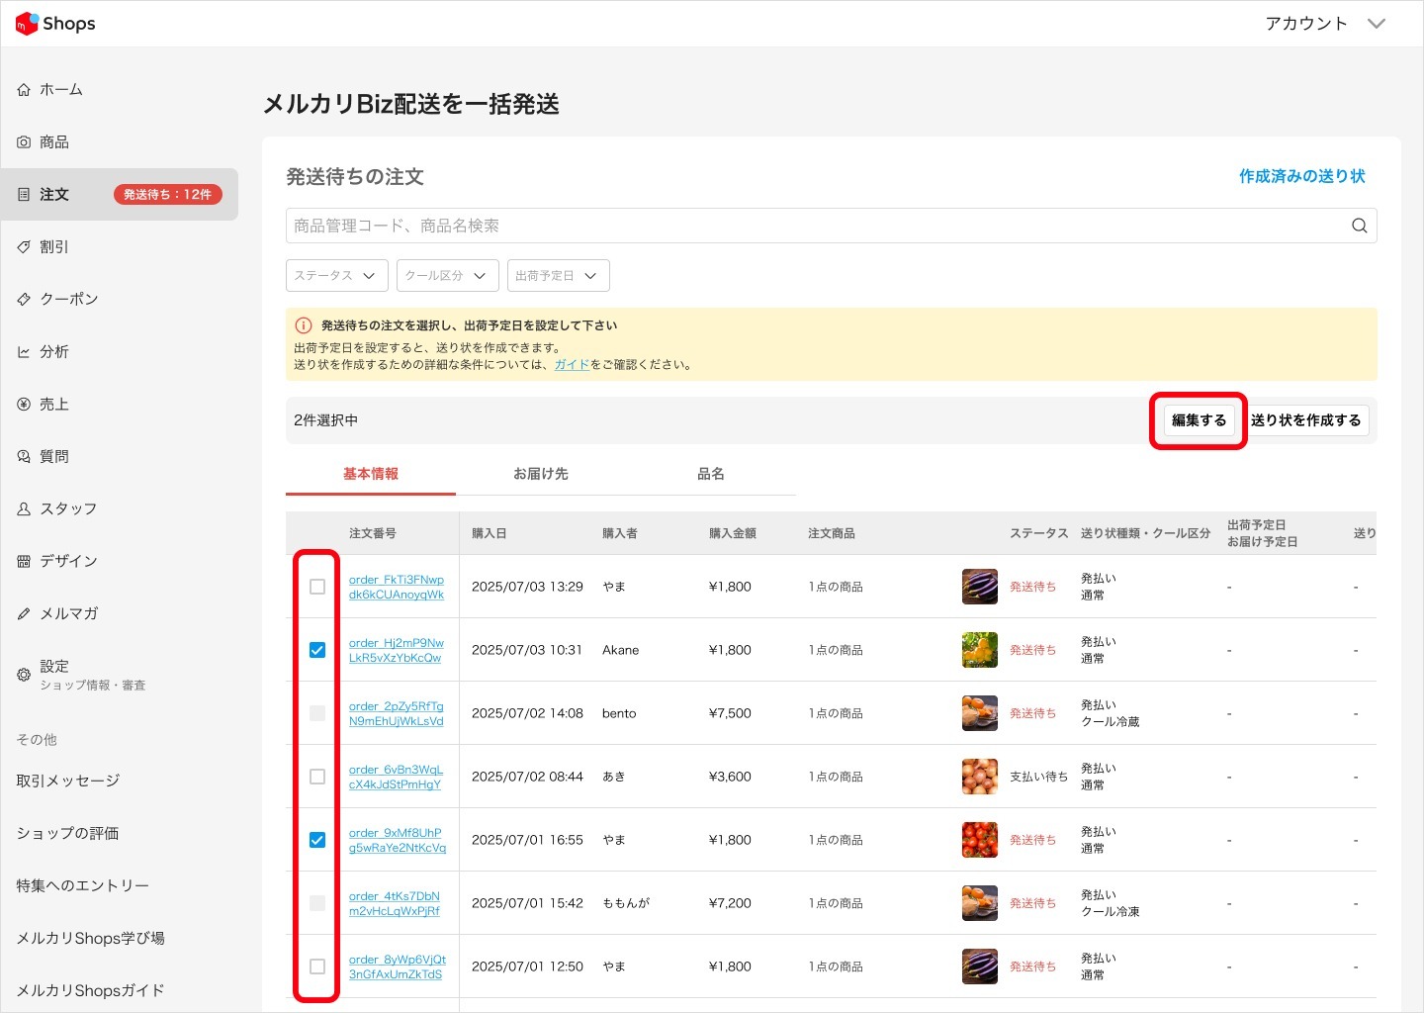Click the home icon in sidebar
1424x1013 pixels.
(x=24, y=90)
